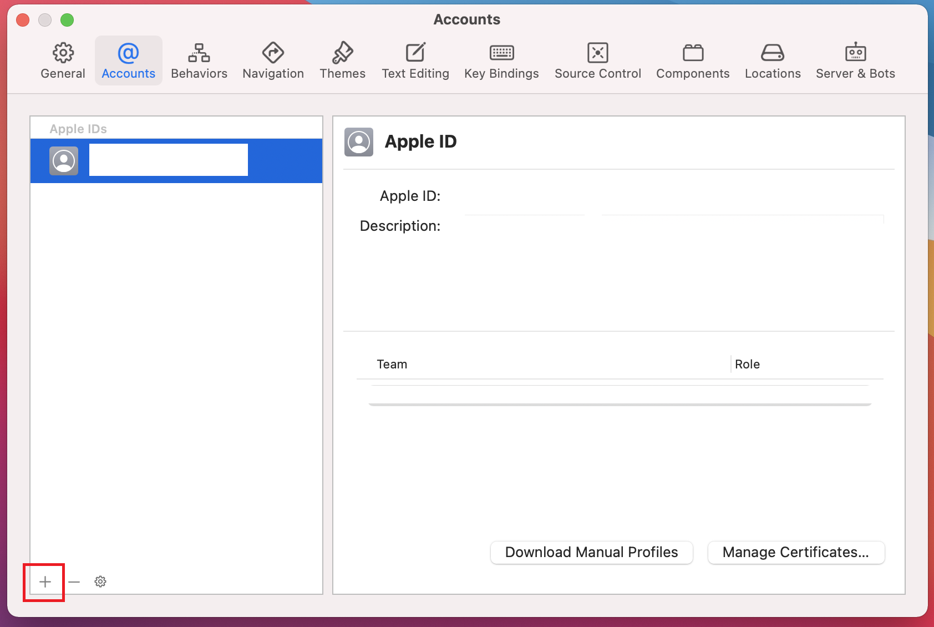934x627 pixels.
Task: Sort by Team column header
Action: tap(392, 365)
